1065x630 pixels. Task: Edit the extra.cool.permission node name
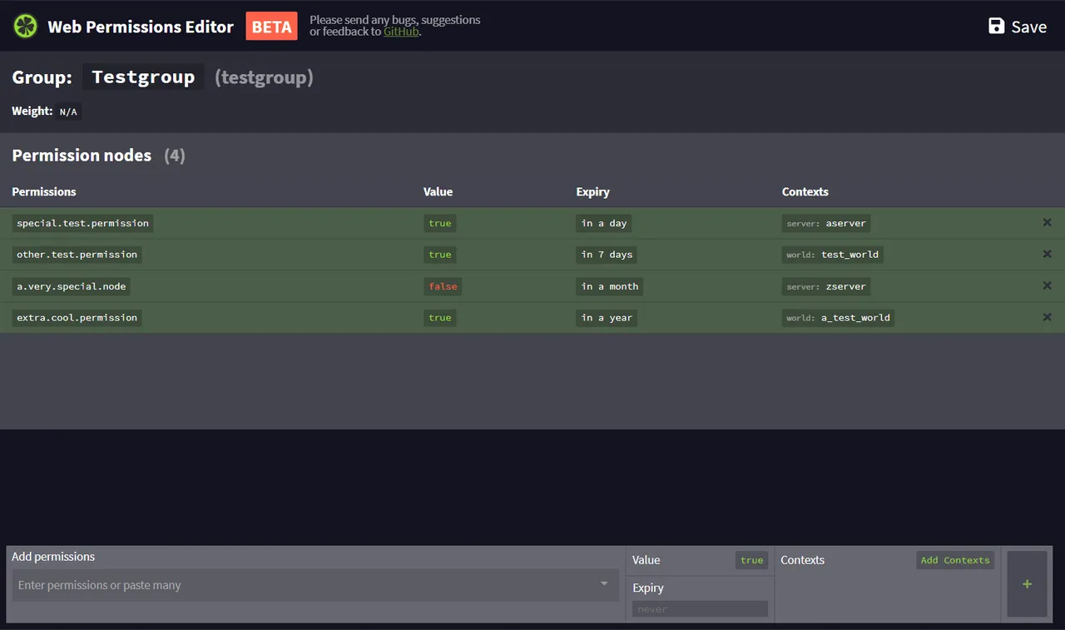77,318
